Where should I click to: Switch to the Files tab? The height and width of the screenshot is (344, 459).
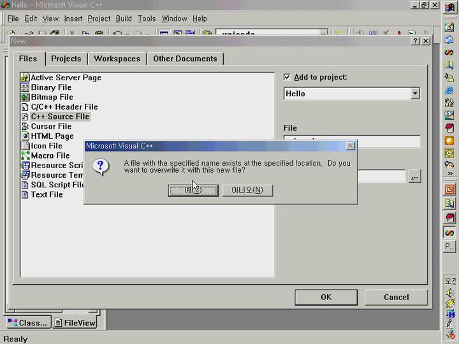tap(28, 59)
